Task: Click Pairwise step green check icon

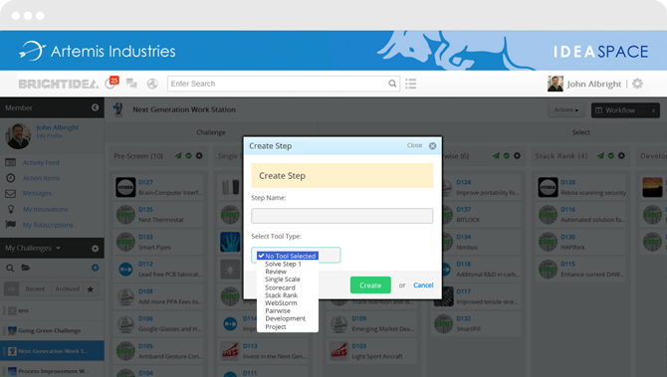Action: point(506,156)
